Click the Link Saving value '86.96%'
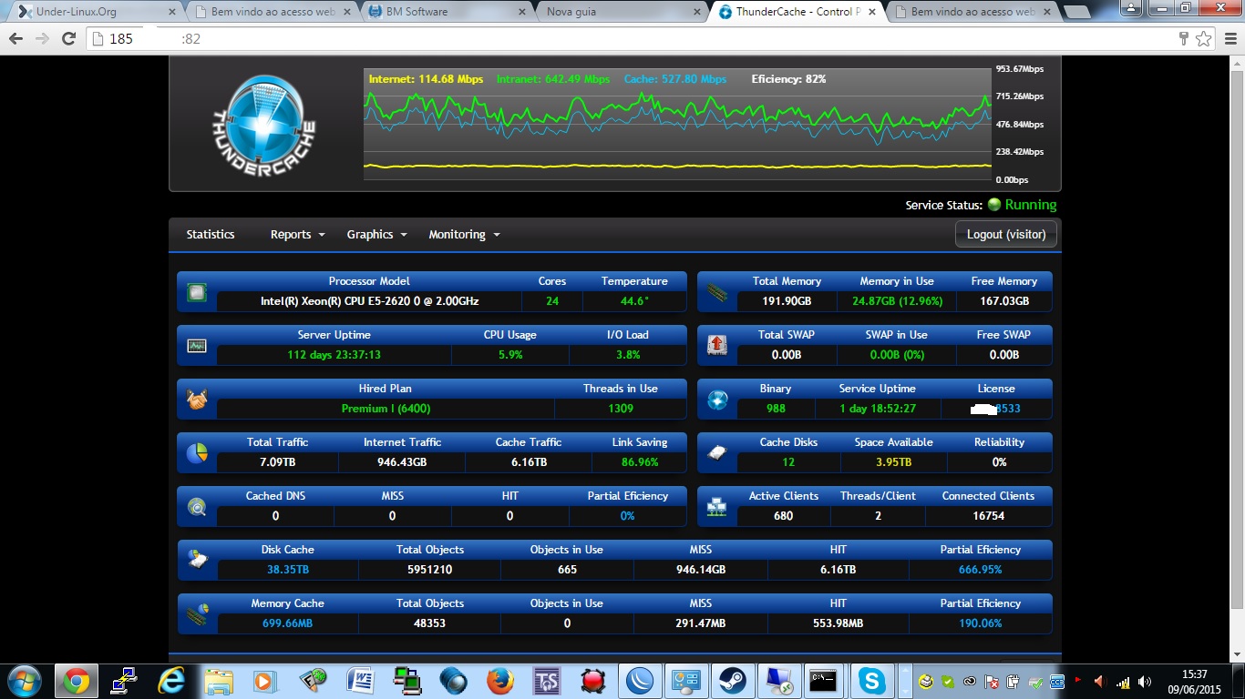The height and width of the screenshot is (699, 1245). click(x=639, y=462)
